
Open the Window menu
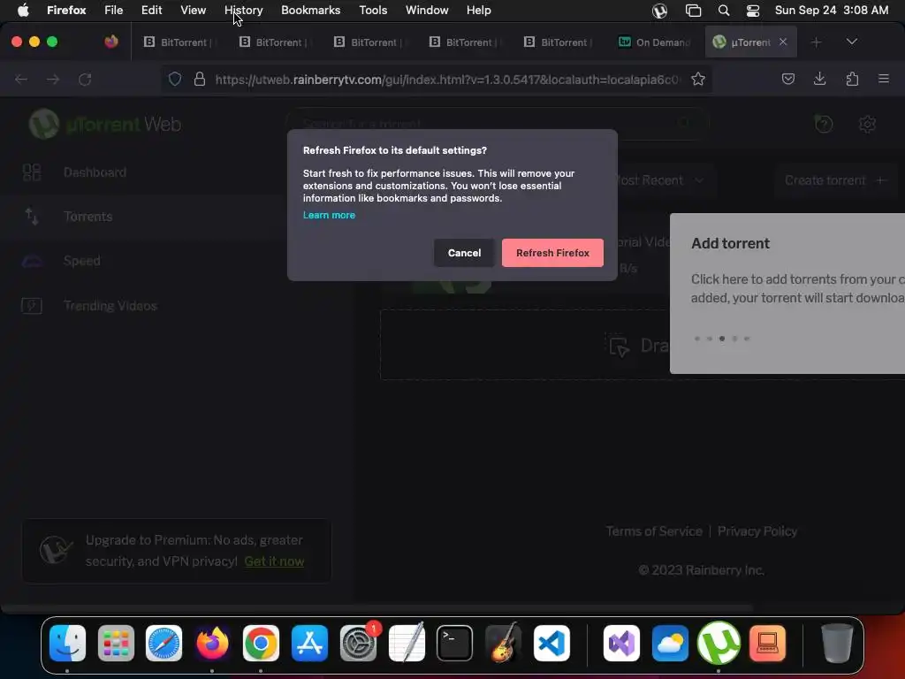pos(427,10)
